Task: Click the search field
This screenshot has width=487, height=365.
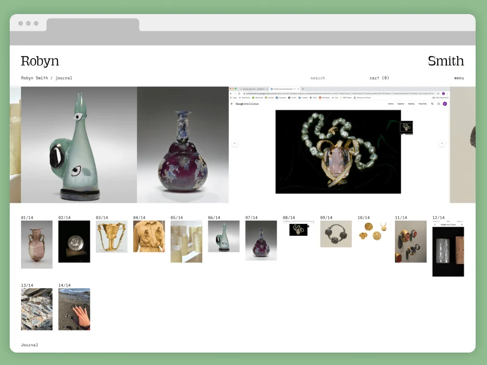Action: click(318, 78)
